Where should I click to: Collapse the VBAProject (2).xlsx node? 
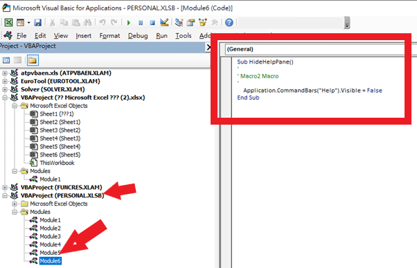5,98
